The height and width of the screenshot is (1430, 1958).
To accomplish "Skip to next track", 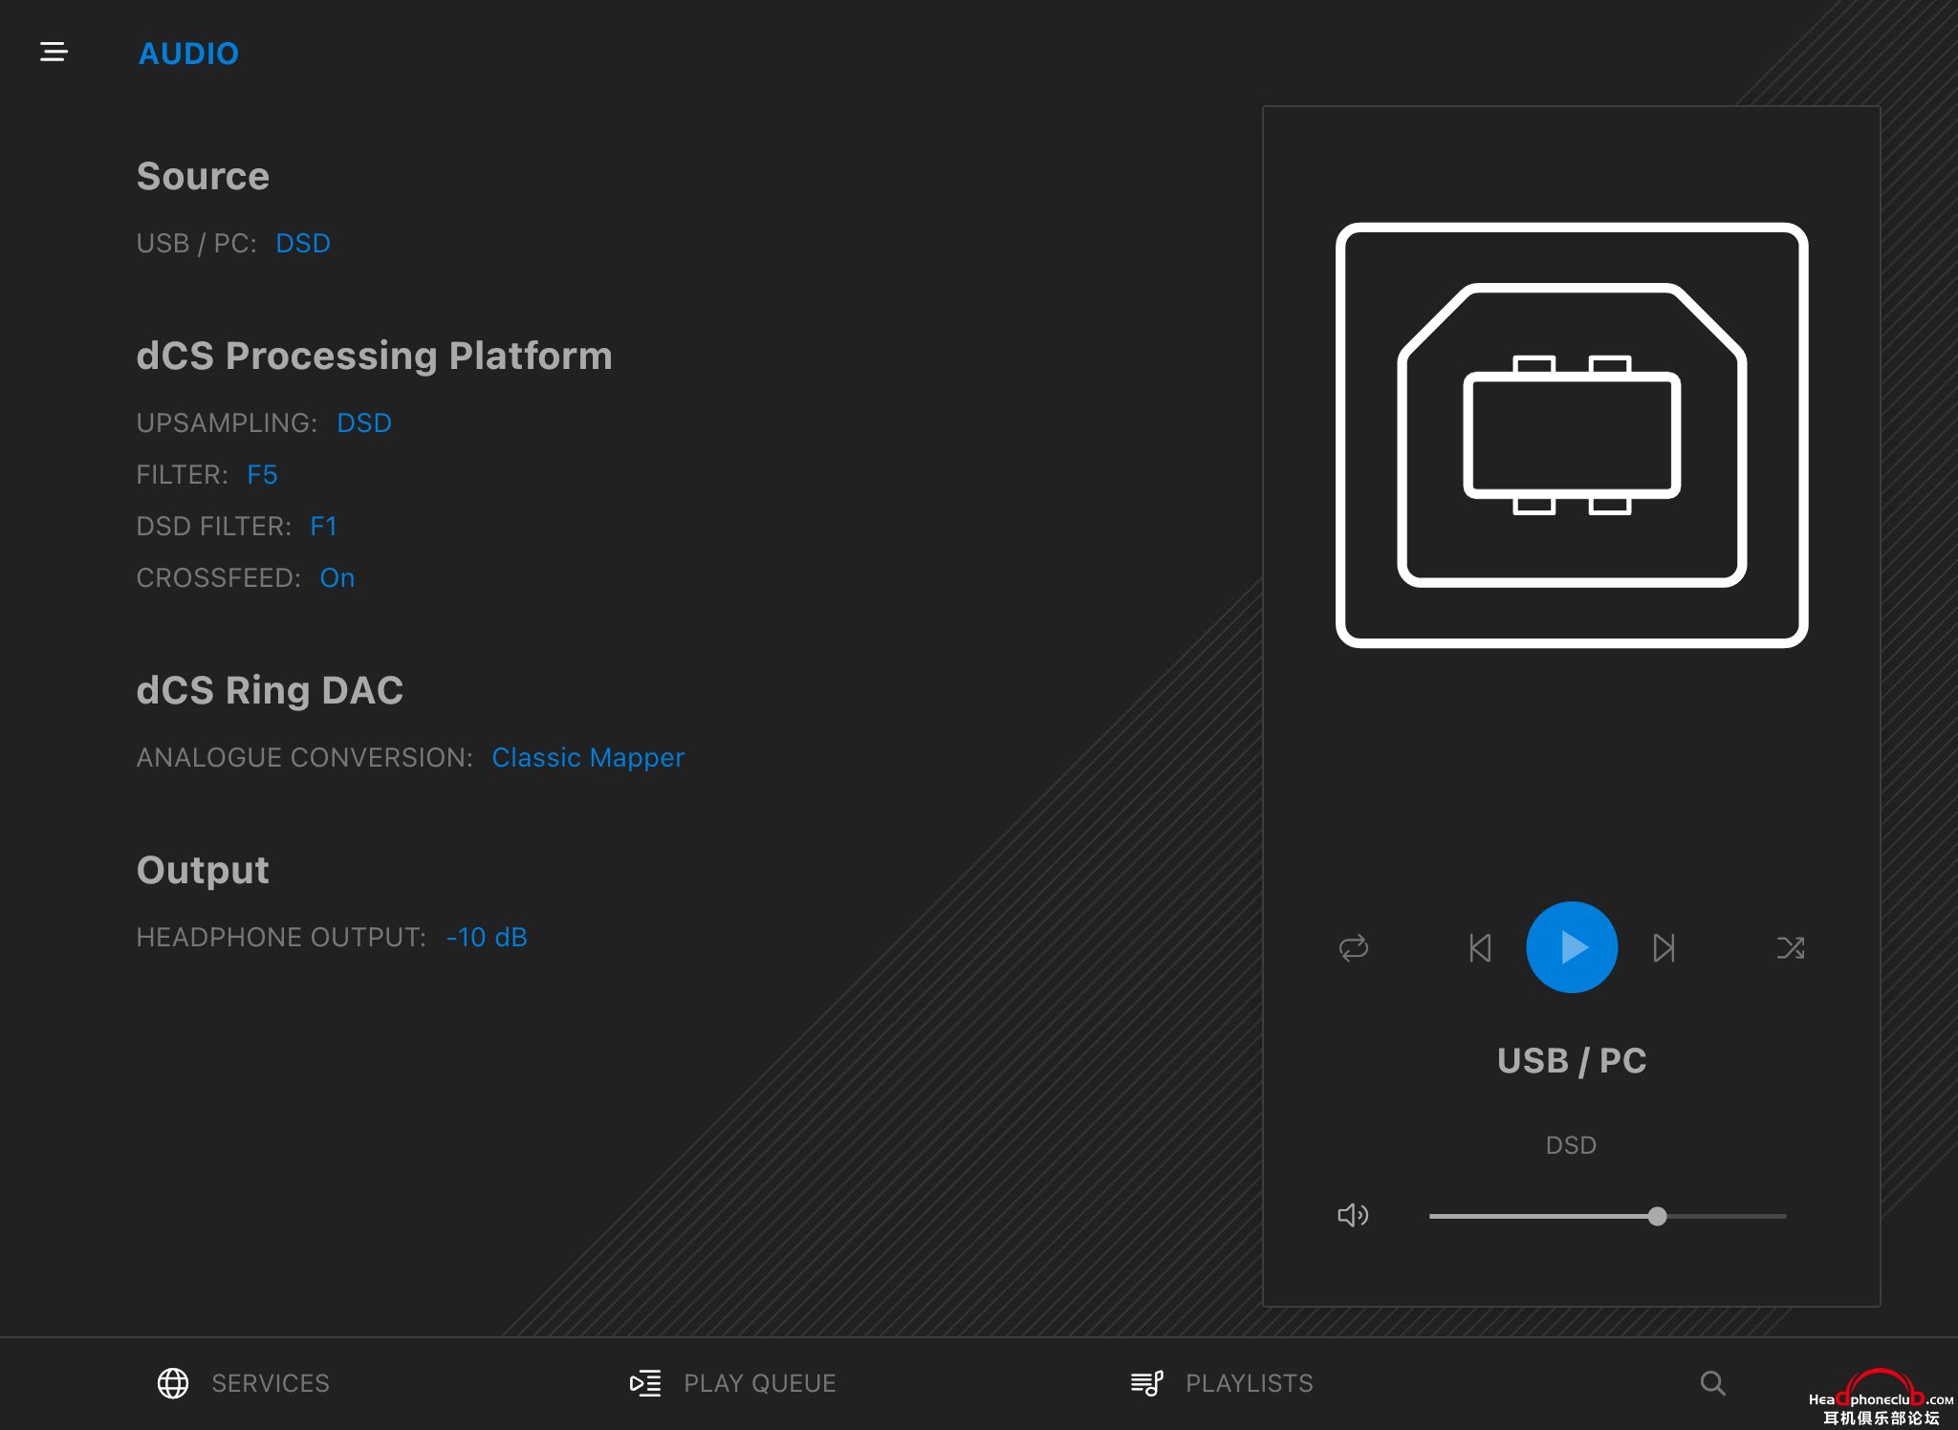I will [1664, 947].
